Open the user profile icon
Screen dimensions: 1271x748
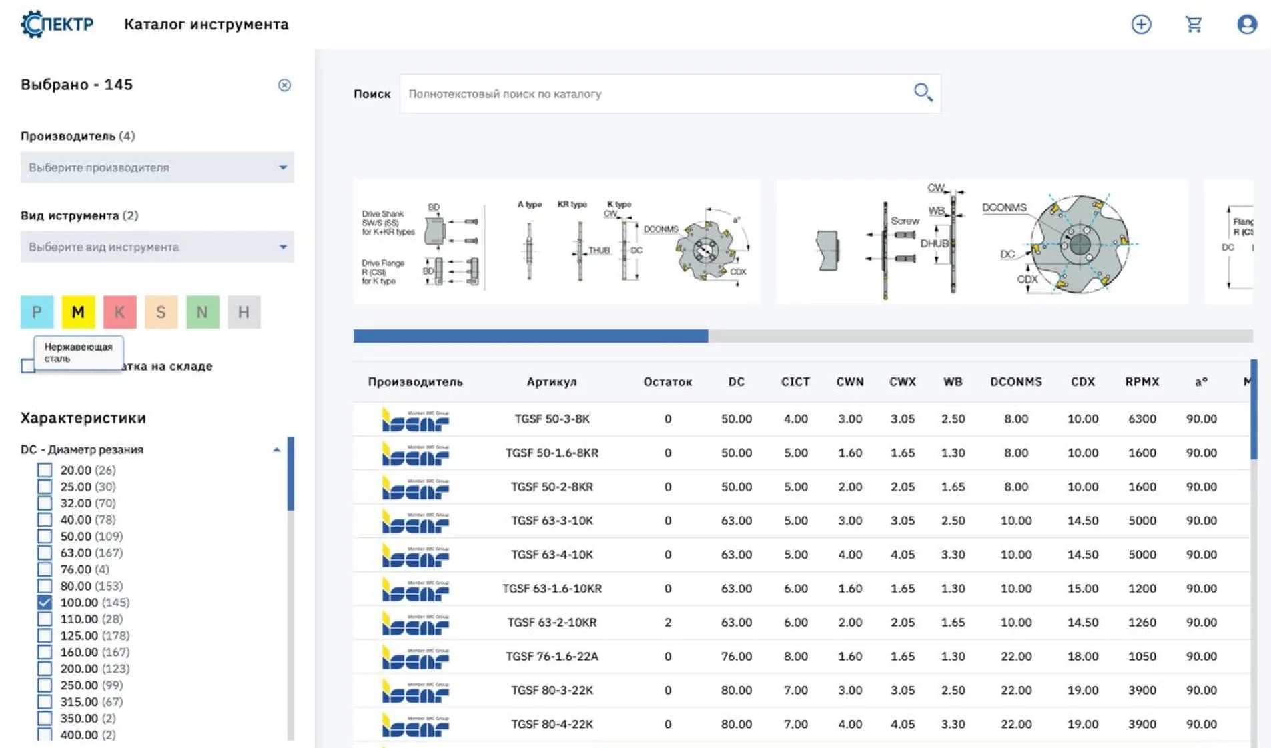[x=1246, y=25]
